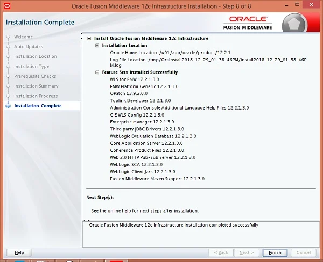The width and height of the screenshot is (323, 262).
Task: Open Help for the installer
Action: (x=19, y=252)
